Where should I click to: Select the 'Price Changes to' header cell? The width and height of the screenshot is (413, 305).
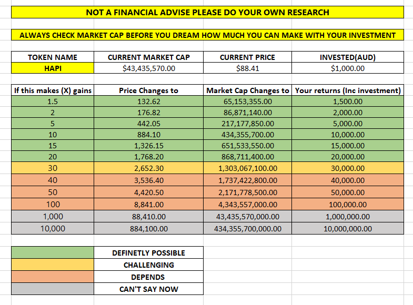click(148, 90)
